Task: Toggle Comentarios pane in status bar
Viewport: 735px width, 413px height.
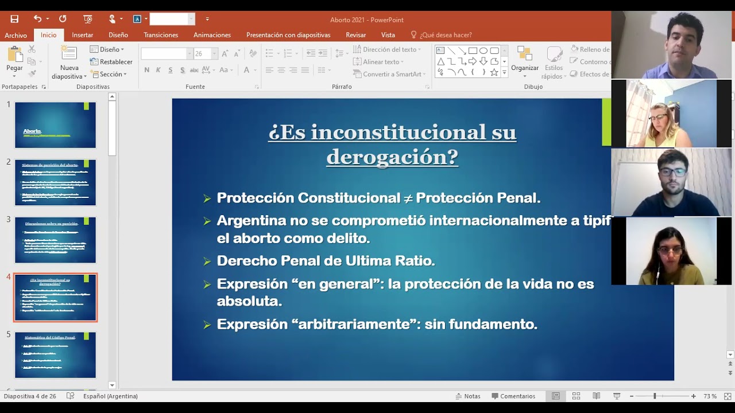Action: tap(513, 396)
